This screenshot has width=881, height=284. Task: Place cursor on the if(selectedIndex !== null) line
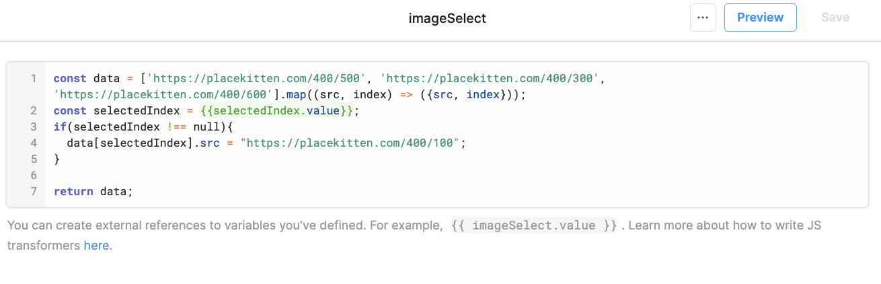point(145,127)
